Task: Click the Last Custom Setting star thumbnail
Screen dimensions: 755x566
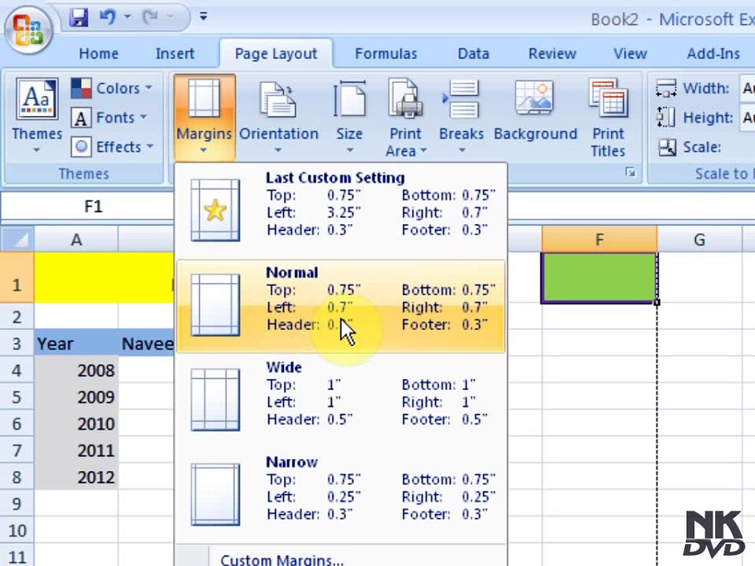Action: pos(215,210)
